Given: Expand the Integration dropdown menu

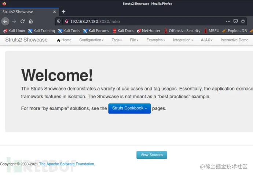Looking at the screenshot, I should click(183, 40).
